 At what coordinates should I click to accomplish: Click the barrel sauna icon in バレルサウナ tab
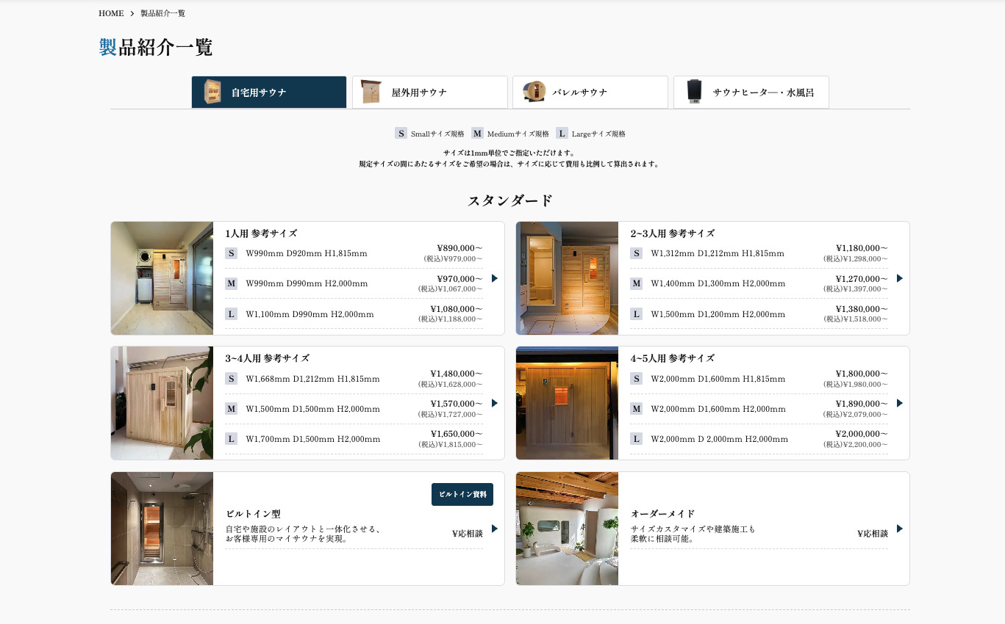click(534, 92)
